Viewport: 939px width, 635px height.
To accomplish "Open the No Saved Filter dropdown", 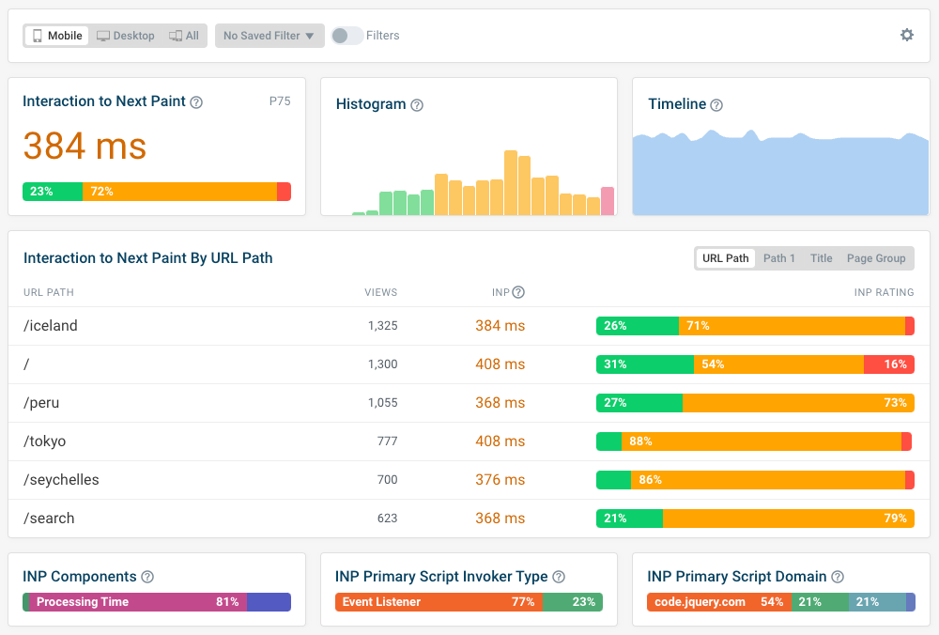I will coord(269,35).
